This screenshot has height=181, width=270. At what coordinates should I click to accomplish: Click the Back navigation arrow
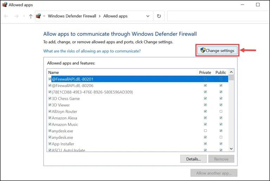(x=6, y=16)
